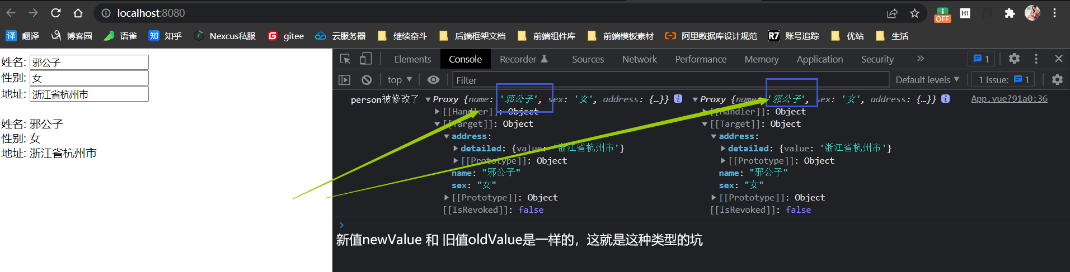Screen dimensions: 1070x272
Task: Open the messages badge showing 1
Action: point(982,59)
